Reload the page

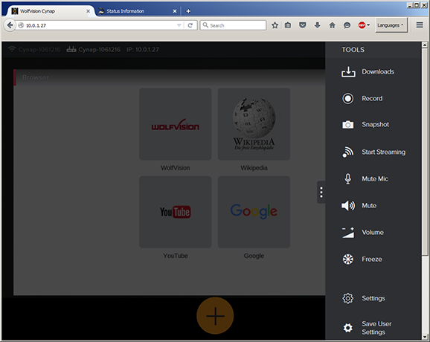(190, 25)
